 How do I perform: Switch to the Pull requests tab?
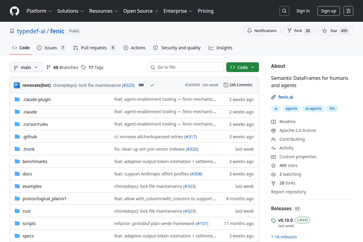tap(94, 48)
